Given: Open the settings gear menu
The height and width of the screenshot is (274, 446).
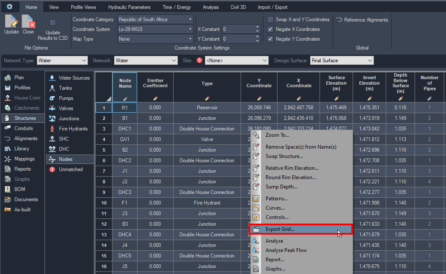Looking at the screenshot, I should pos(9,6).
